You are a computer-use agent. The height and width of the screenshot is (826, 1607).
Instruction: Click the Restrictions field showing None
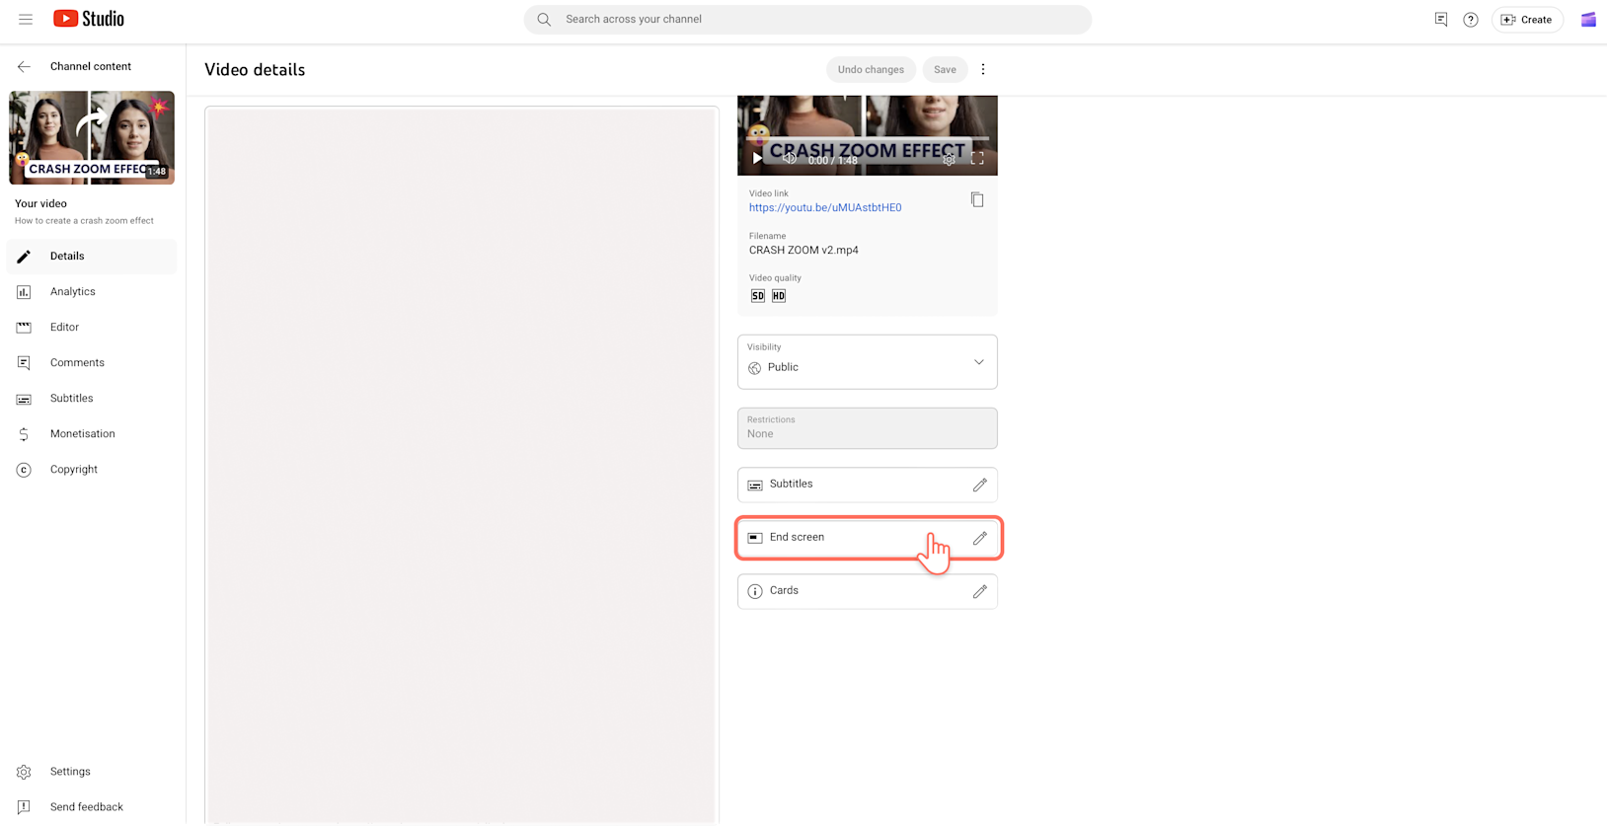[868, 428]
